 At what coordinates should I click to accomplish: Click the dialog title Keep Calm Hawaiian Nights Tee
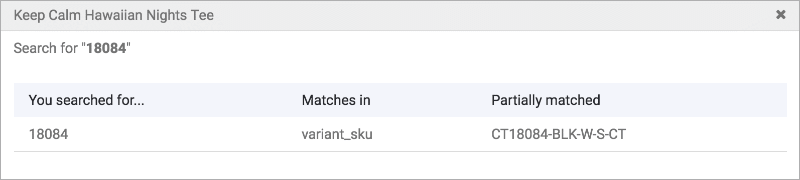coord(114,15)
